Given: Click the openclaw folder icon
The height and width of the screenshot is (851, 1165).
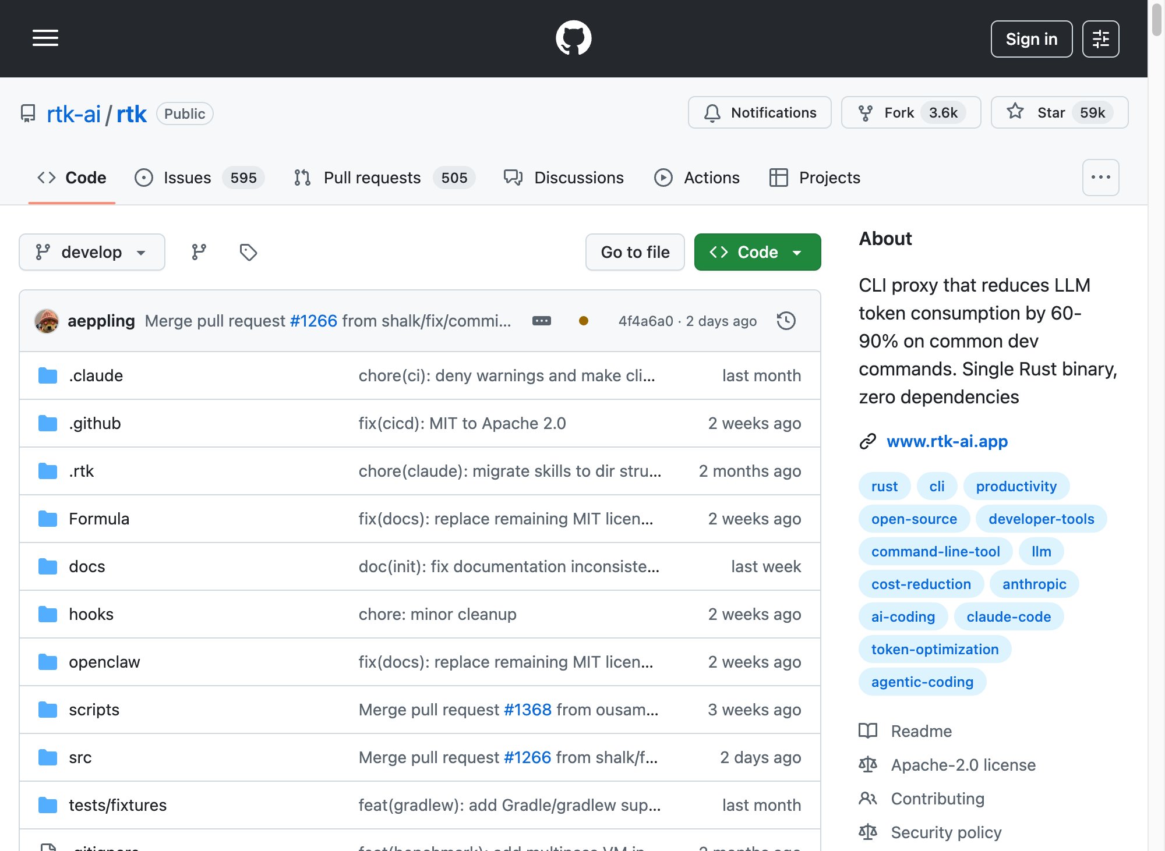Looking at the screenshot, I should coord(48,662).
